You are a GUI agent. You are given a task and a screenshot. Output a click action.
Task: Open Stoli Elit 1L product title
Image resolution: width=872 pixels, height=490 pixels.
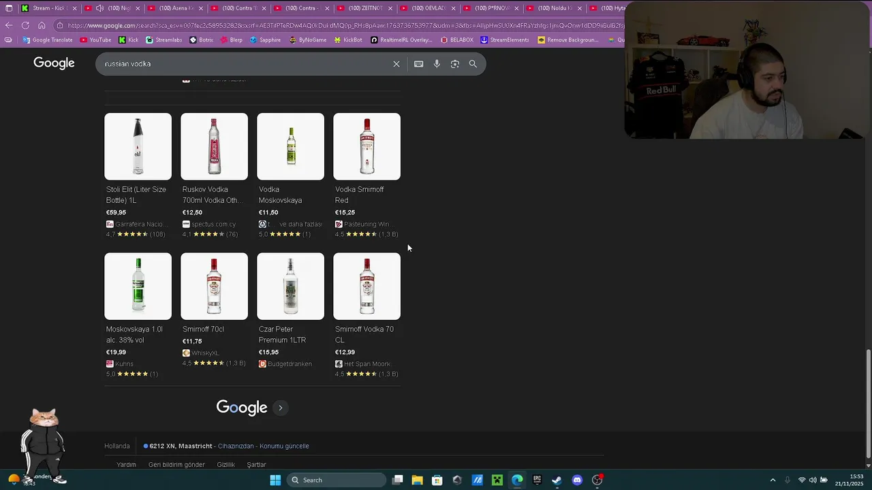[x=136, y=195]
